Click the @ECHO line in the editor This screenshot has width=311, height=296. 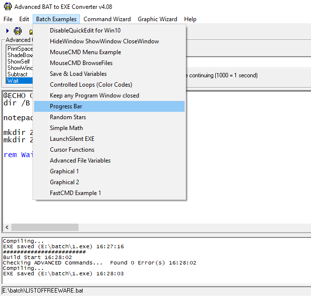[x=18, y=96]
